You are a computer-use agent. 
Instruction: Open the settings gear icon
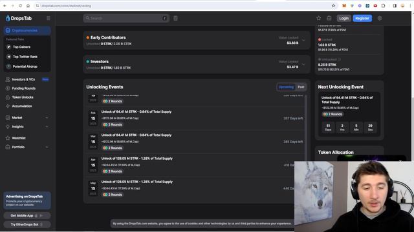click(380, 18)
